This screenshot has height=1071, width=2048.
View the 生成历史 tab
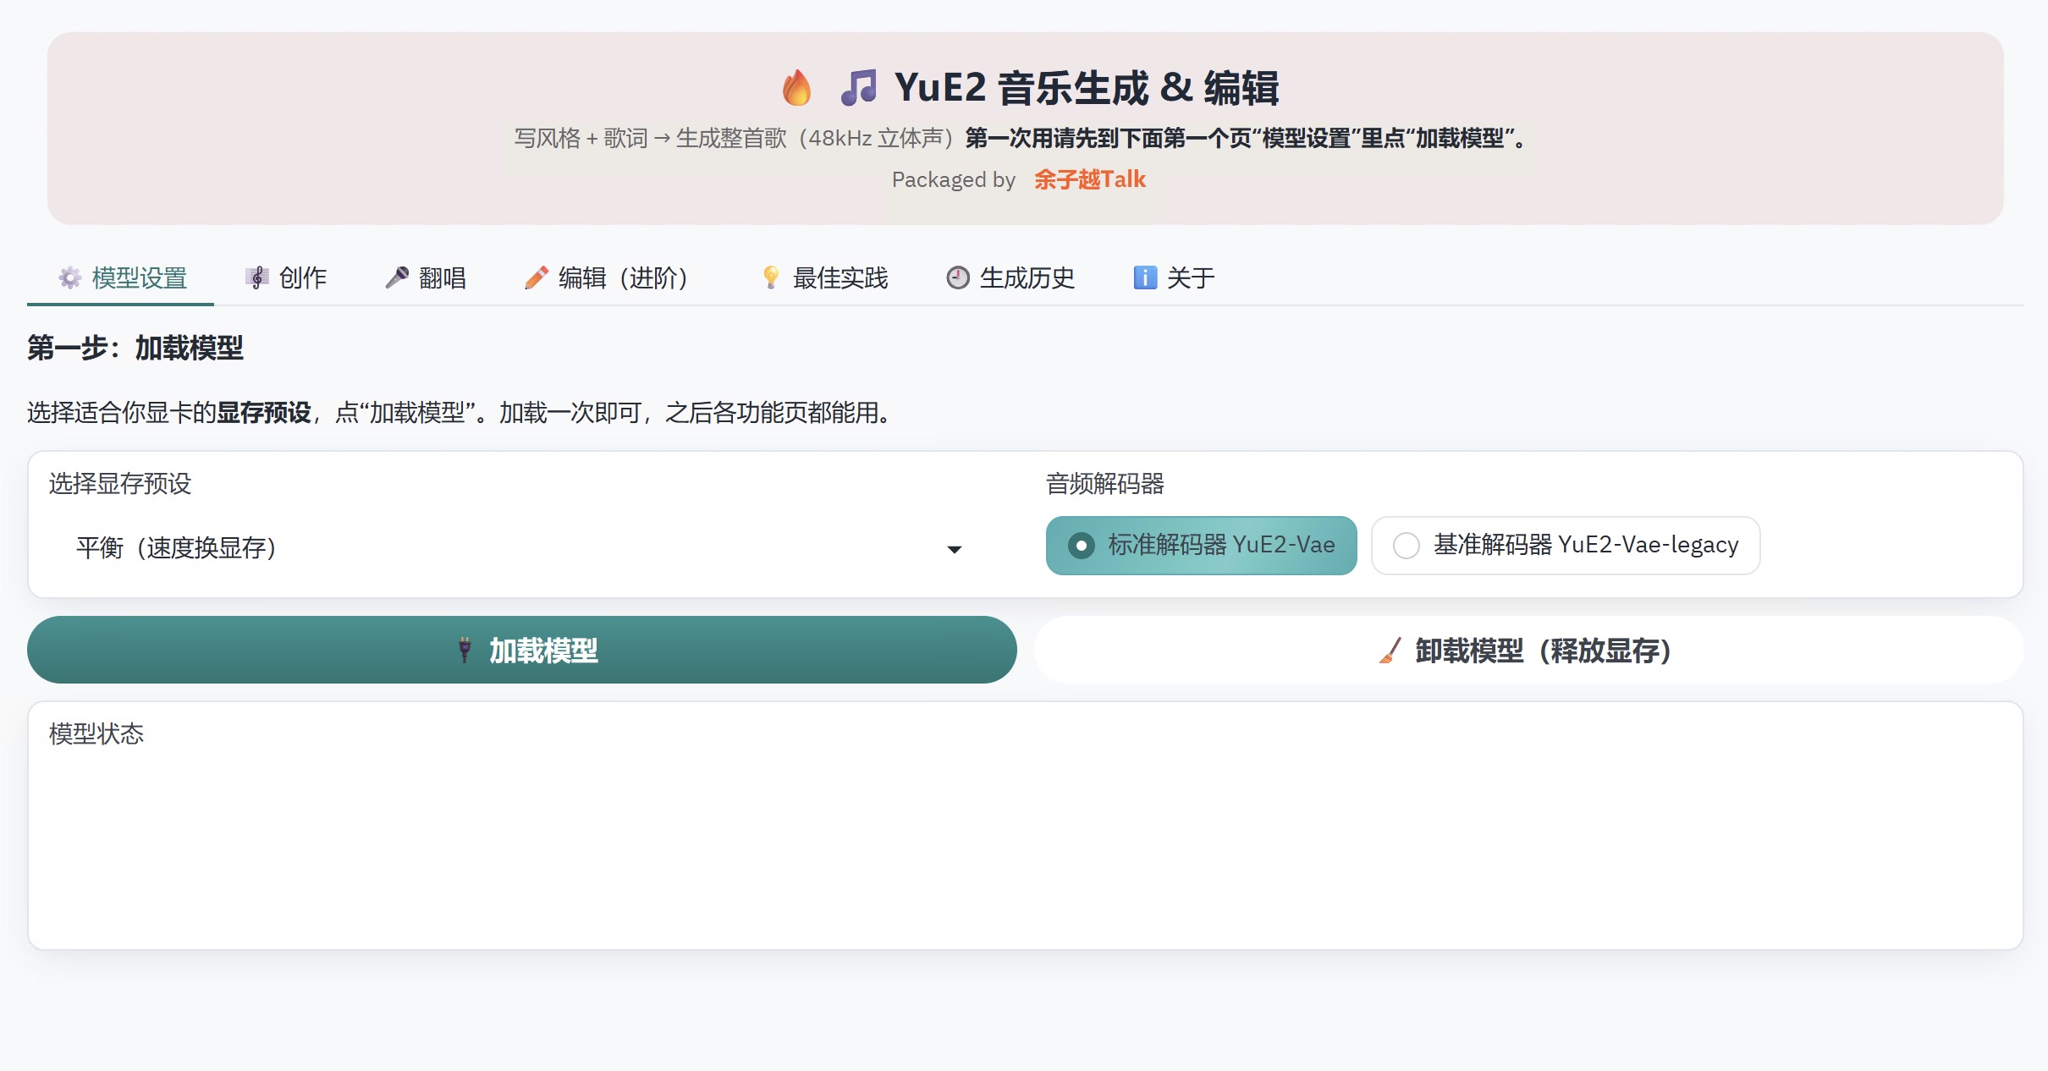point(1010,277)
